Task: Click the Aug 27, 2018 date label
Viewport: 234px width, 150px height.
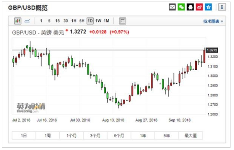Action: [147, 120]
